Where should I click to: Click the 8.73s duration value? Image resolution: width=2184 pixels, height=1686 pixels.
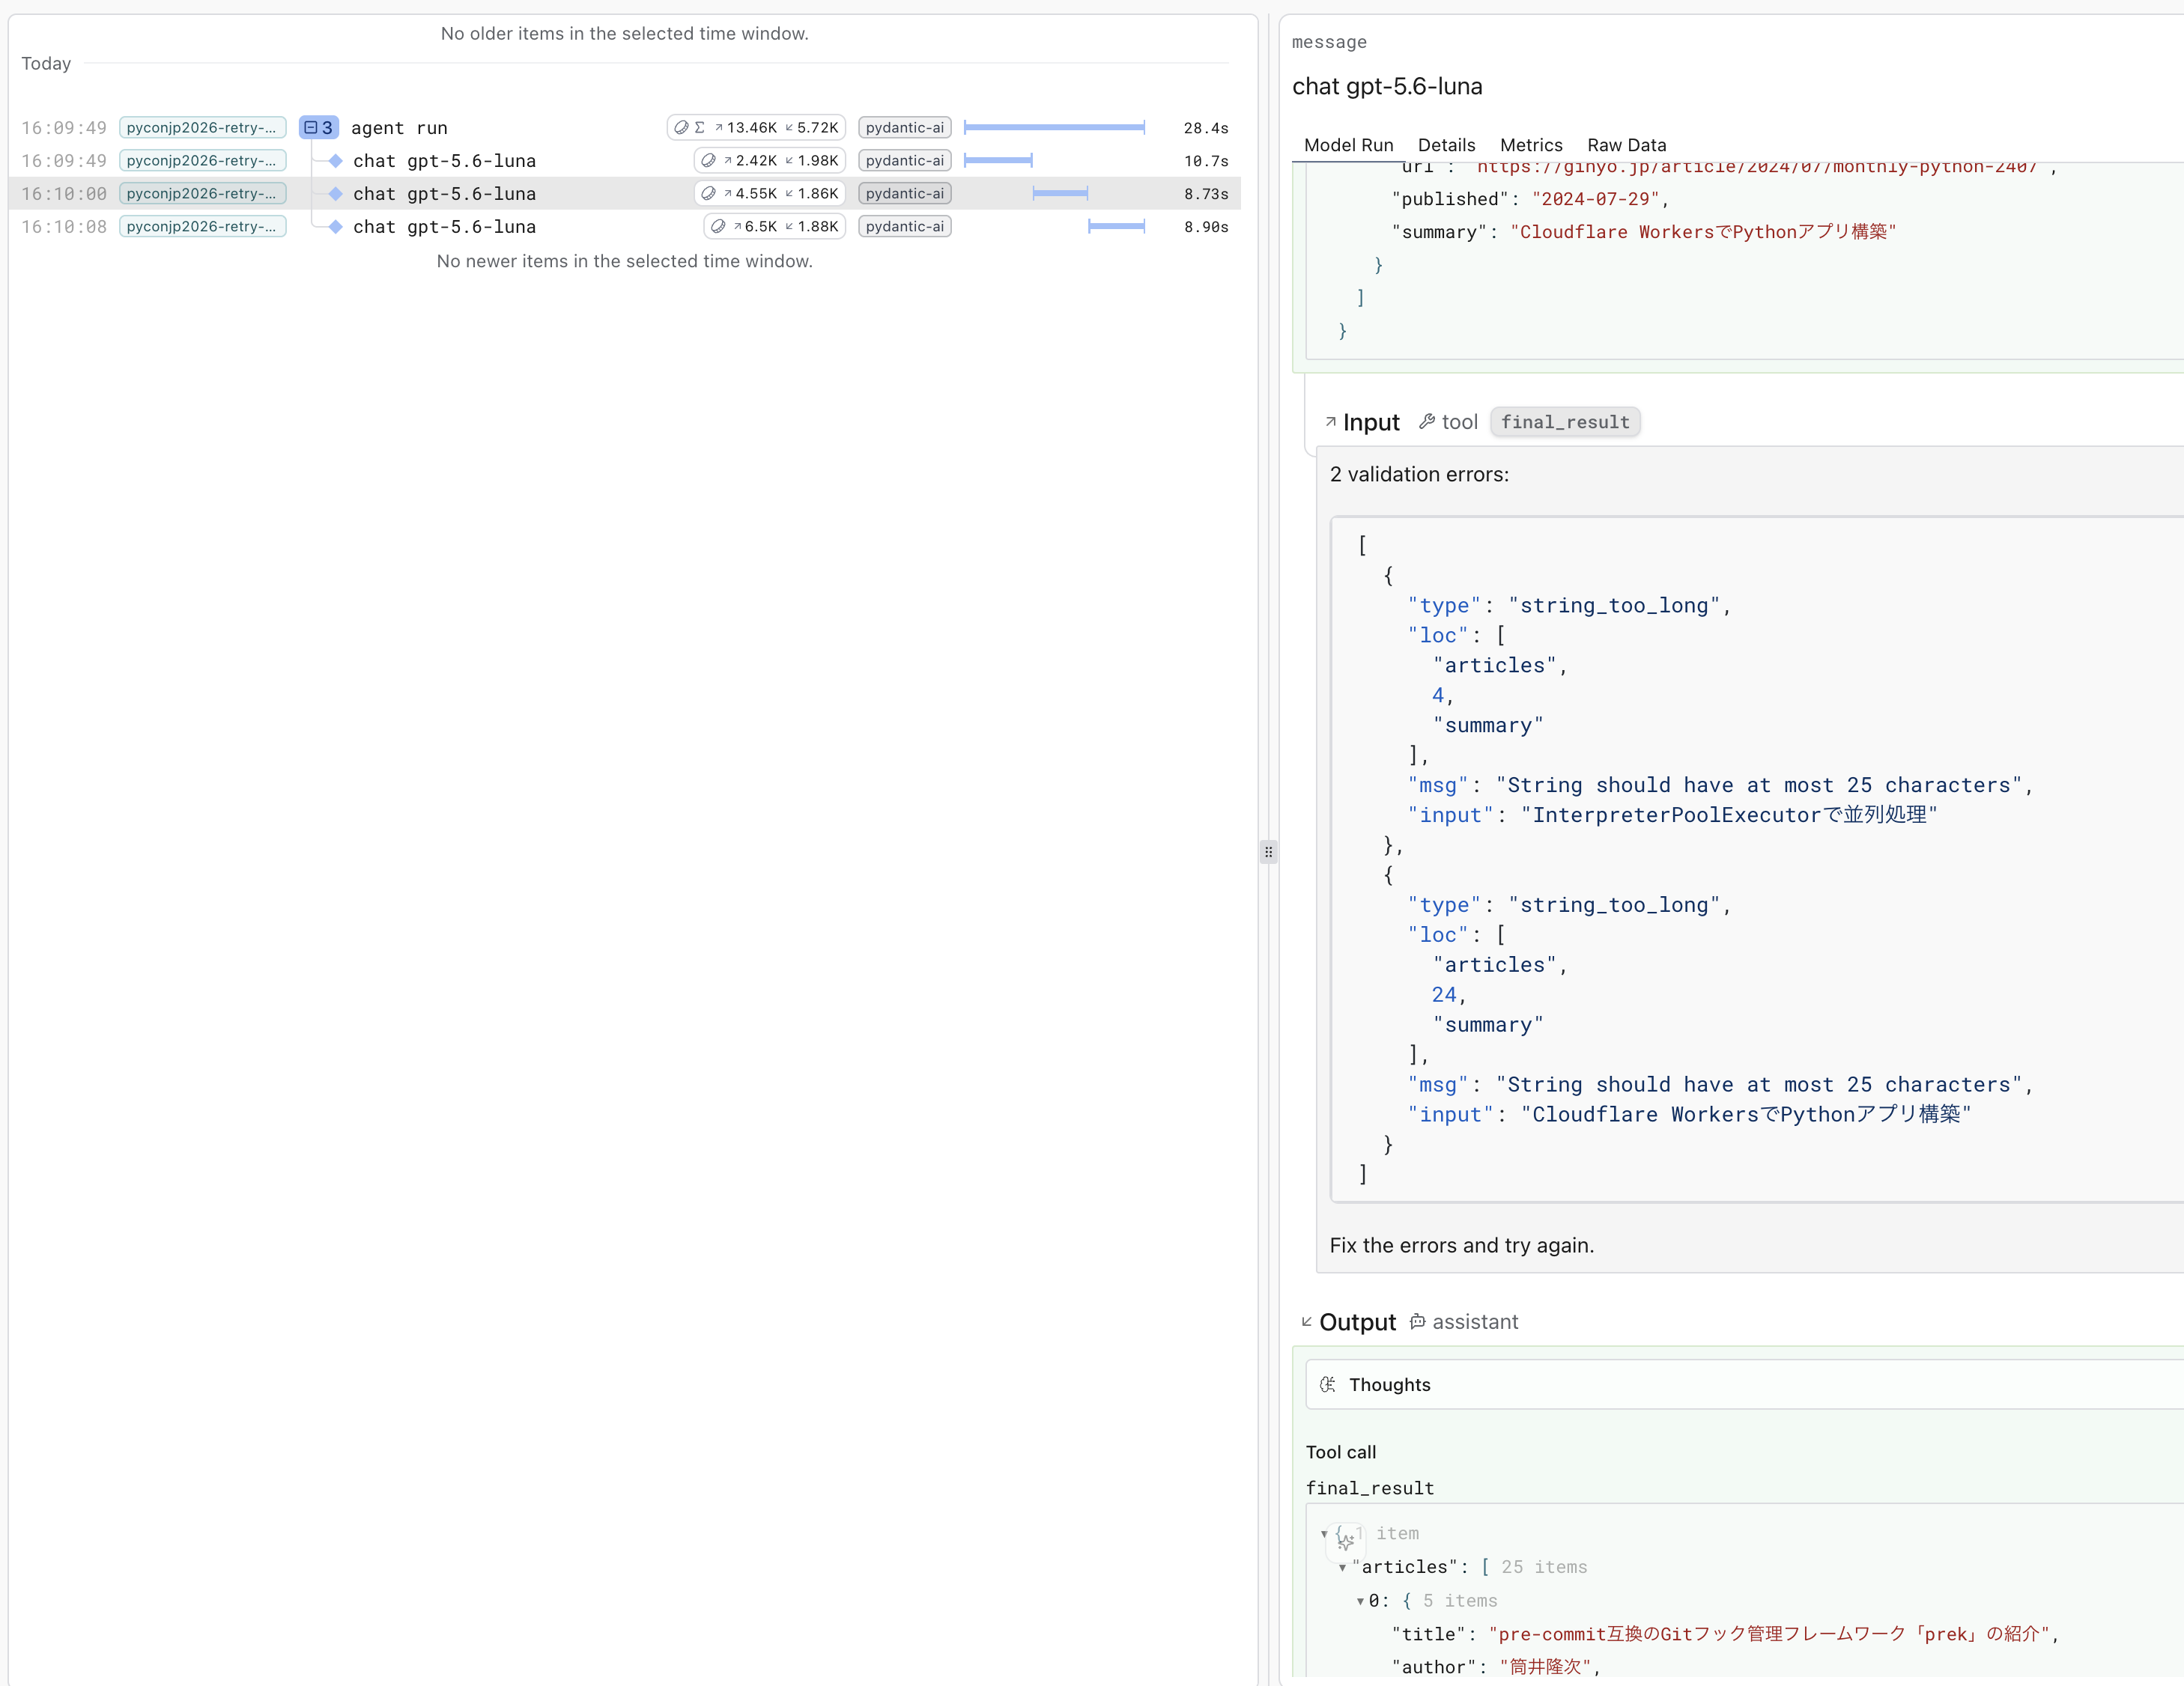point(1206,194)
